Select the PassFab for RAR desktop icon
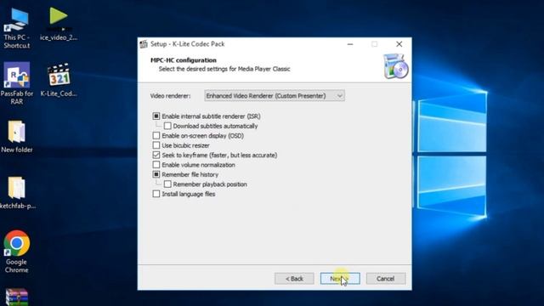 [16, 75]
